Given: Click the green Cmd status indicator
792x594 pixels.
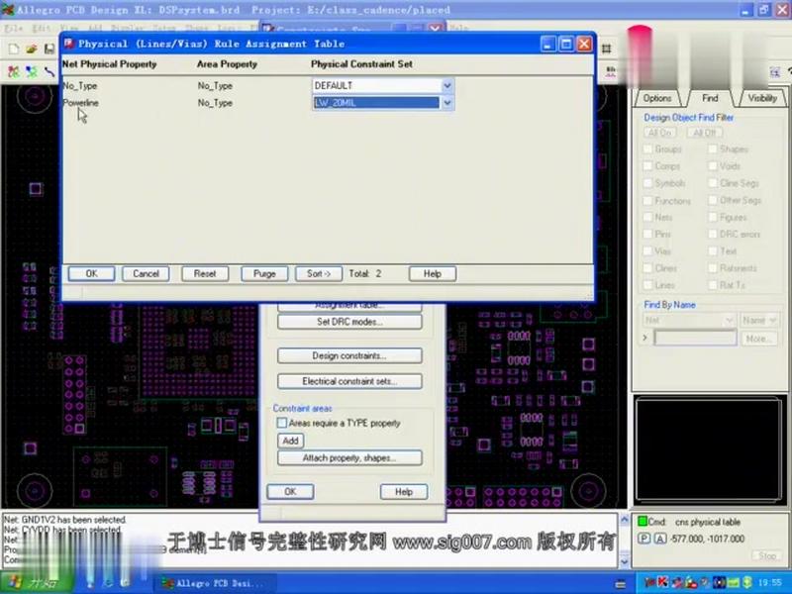Looking at the screenshot, I should click(643, 522).
